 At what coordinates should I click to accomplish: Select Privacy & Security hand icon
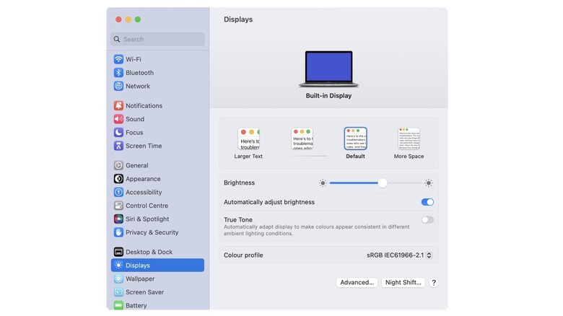[118, 232]
